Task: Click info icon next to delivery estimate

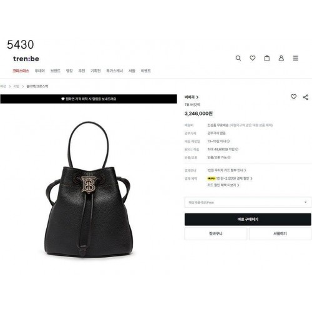Action: (228, 141)
